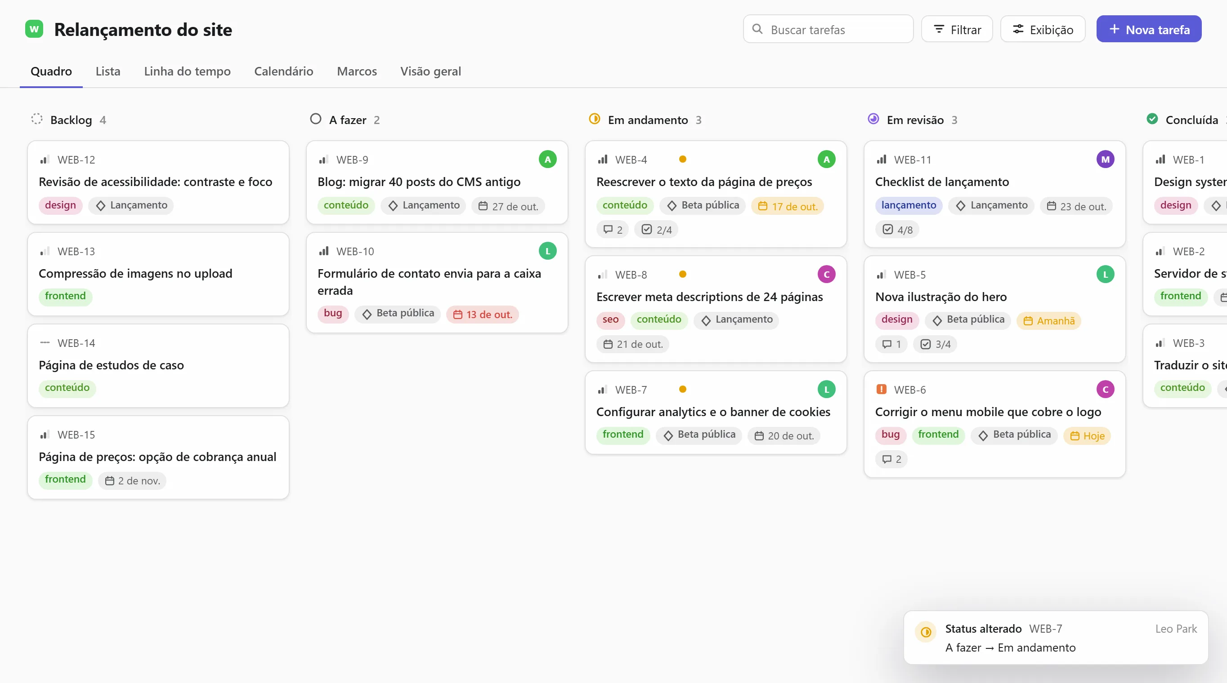Switch to the Calendário tab
Viewport: 1227px width, 683px height.
click(x=283, y=71)
